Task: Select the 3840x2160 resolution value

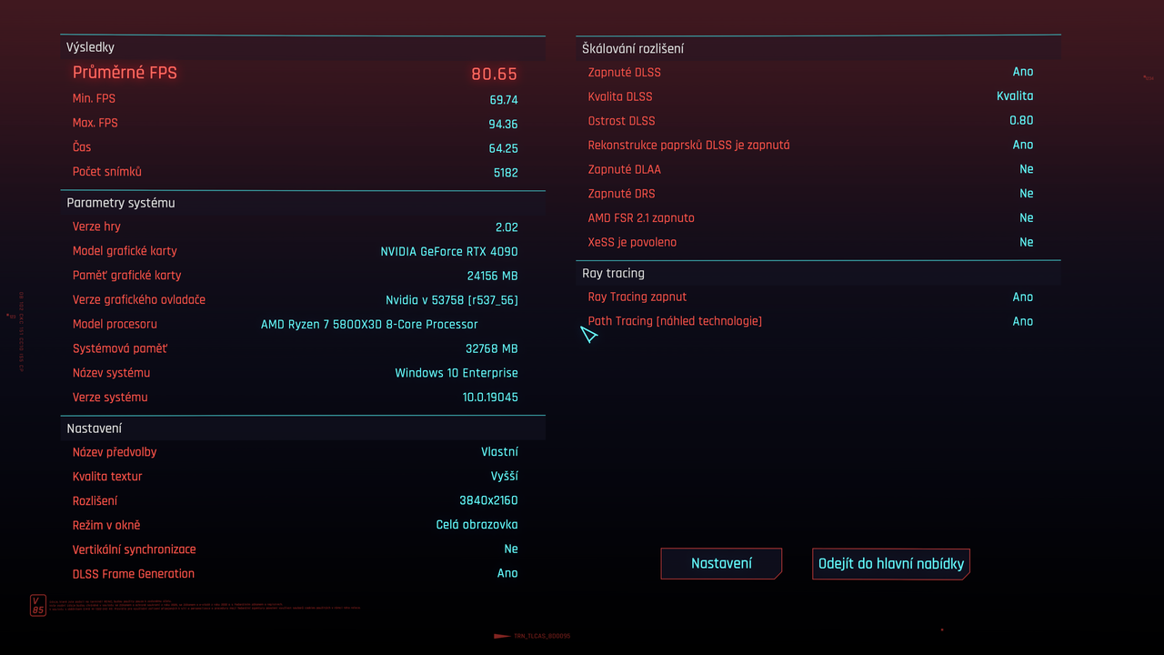Action: coord(488,501)
